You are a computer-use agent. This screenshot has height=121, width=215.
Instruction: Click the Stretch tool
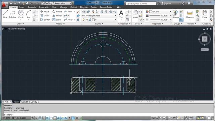(45, 19)
